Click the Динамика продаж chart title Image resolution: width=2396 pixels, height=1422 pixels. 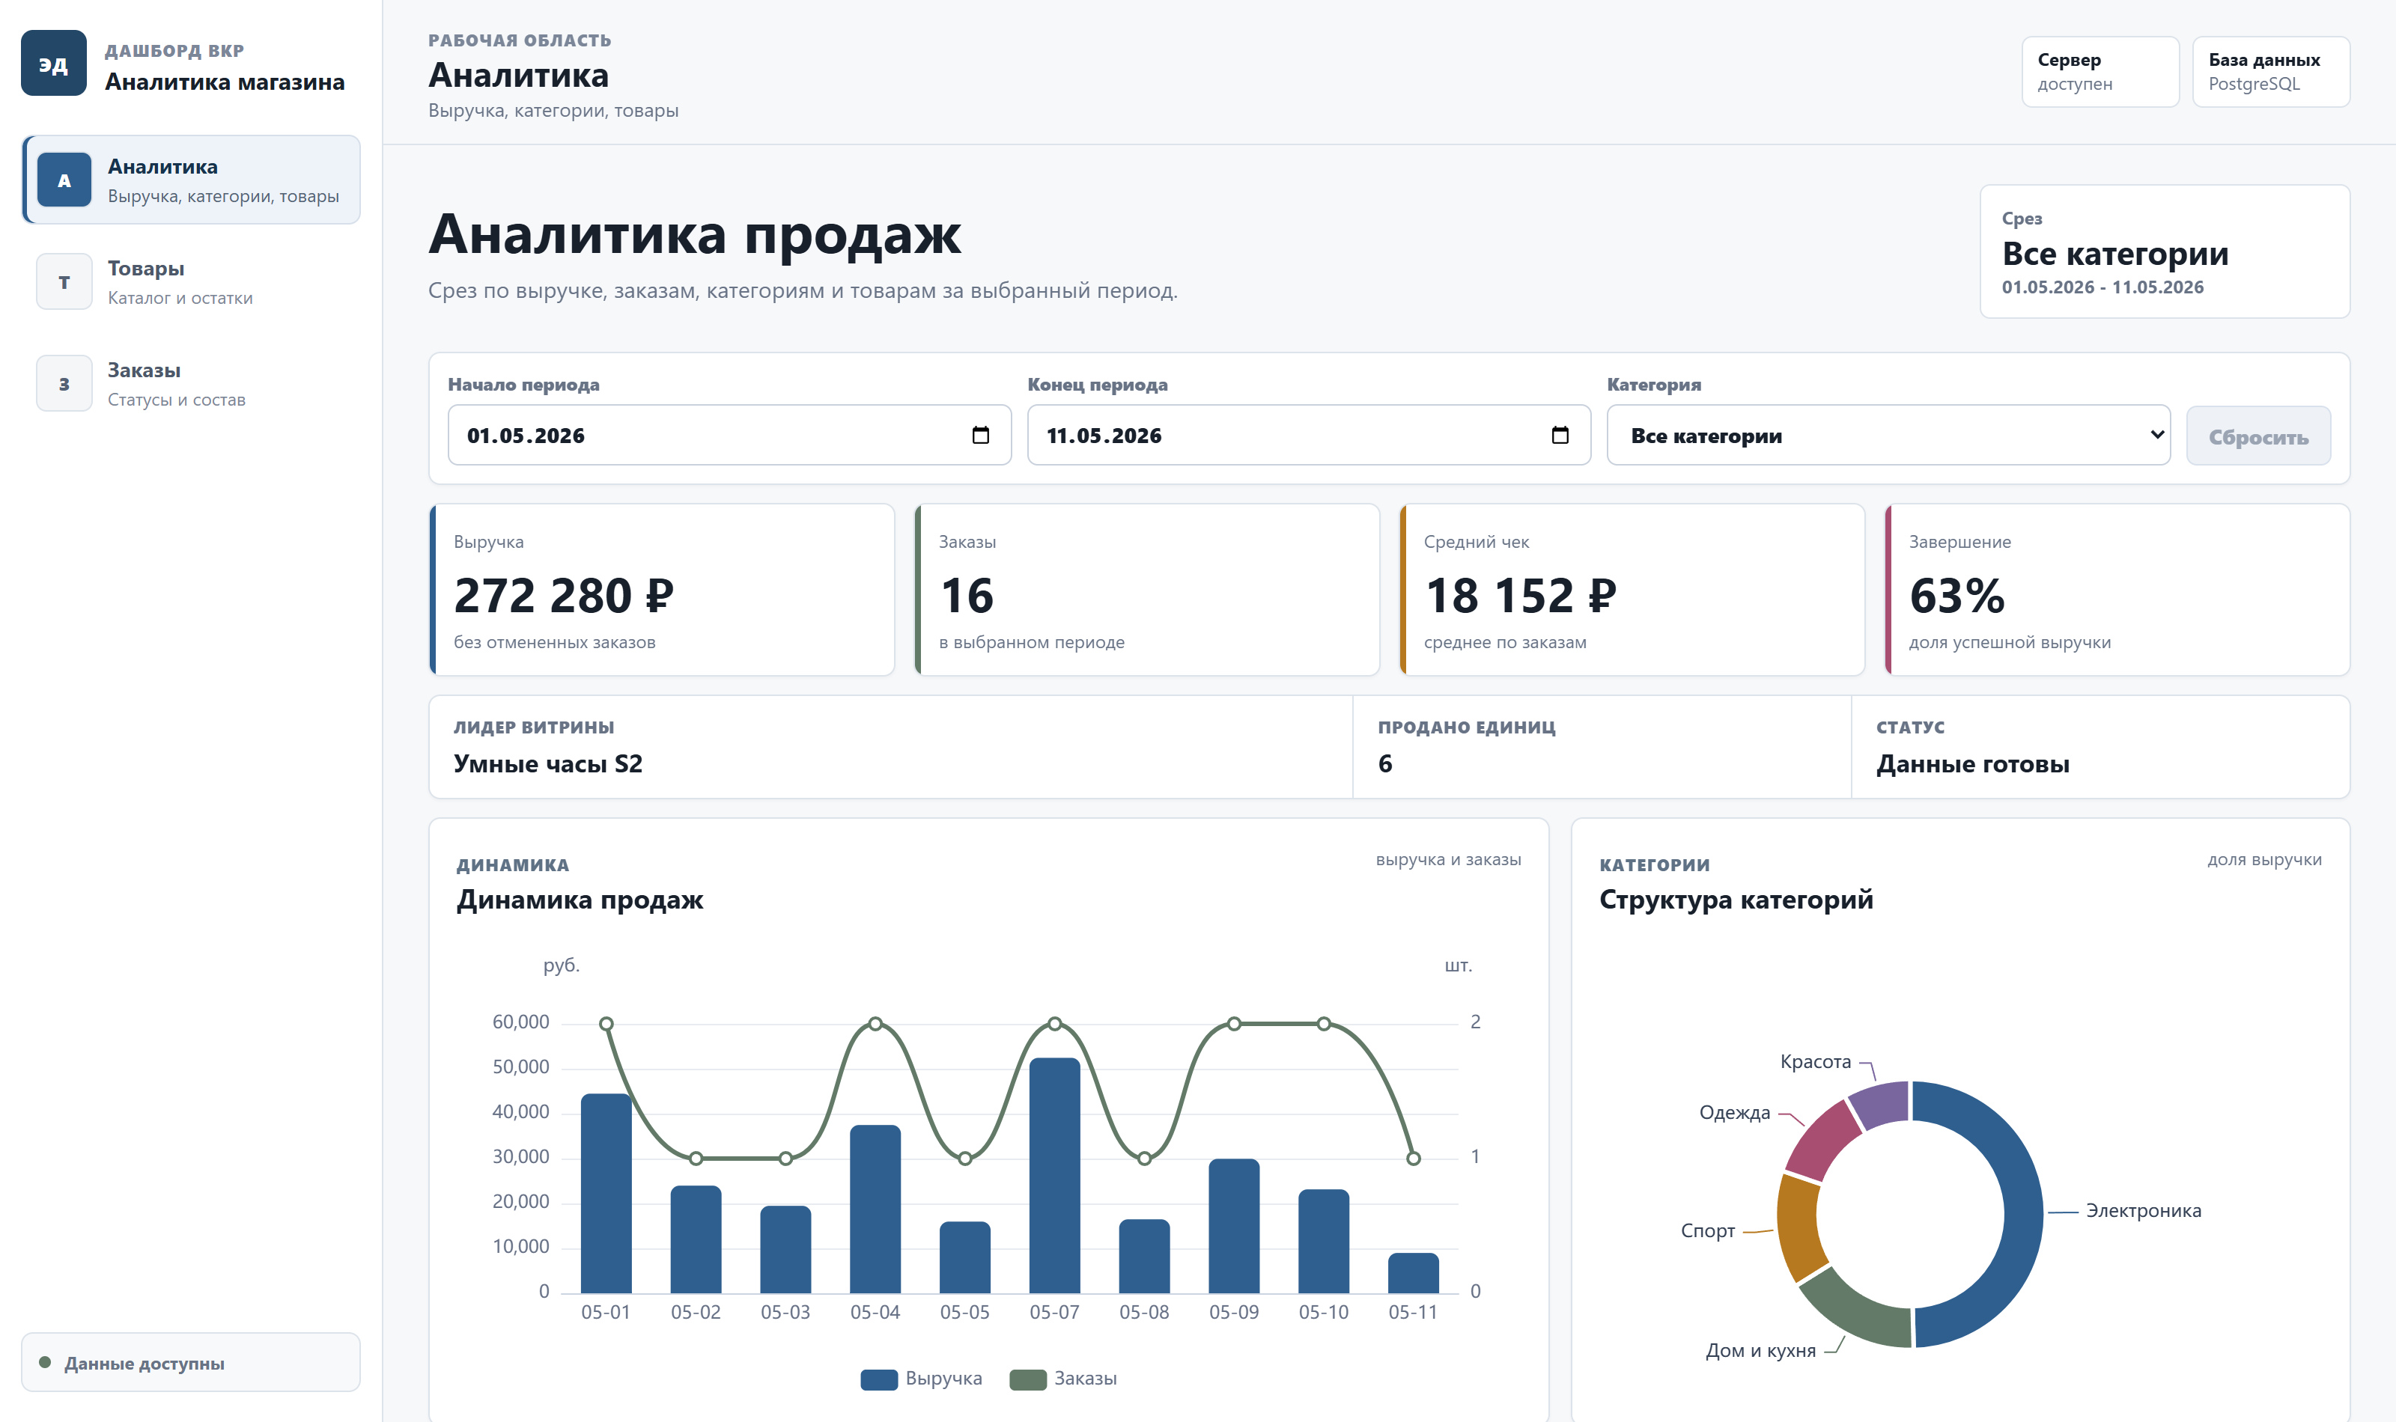click(x=579, y=899)
